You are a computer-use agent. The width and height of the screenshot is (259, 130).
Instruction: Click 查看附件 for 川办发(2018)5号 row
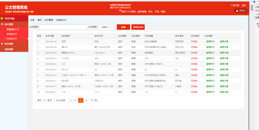pyautogui.click(x=210, y=86)
